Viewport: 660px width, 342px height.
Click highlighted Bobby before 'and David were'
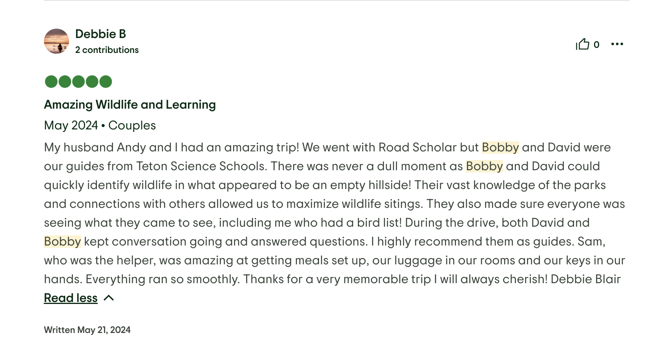pyautogui.click(x=500, y=147)
